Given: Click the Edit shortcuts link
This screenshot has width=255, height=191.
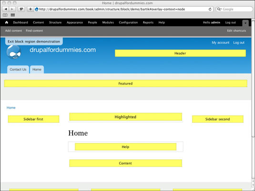Looking at the screenshot, I should click(x=236, y=31).
